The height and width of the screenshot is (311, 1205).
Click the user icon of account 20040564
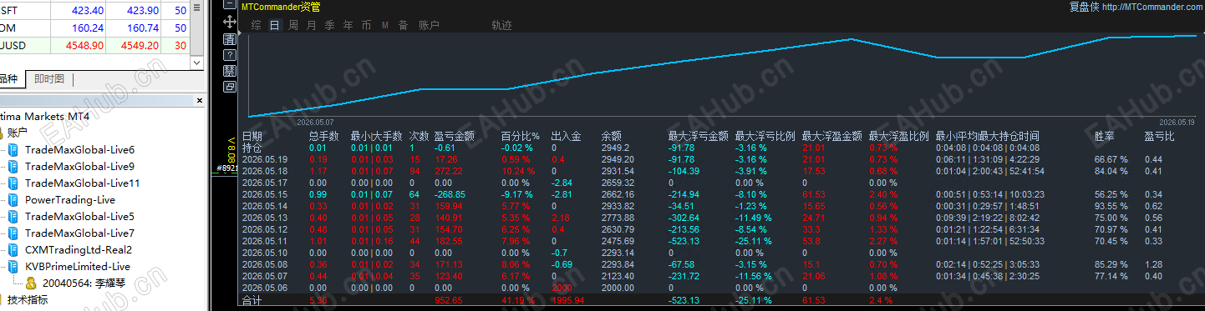tap(31, 283)
